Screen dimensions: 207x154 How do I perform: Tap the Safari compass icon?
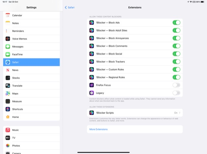tap(8, 62)
